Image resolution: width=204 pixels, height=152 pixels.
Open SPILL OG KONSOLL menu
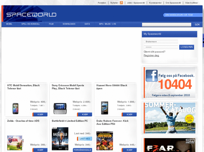[30, 24]
